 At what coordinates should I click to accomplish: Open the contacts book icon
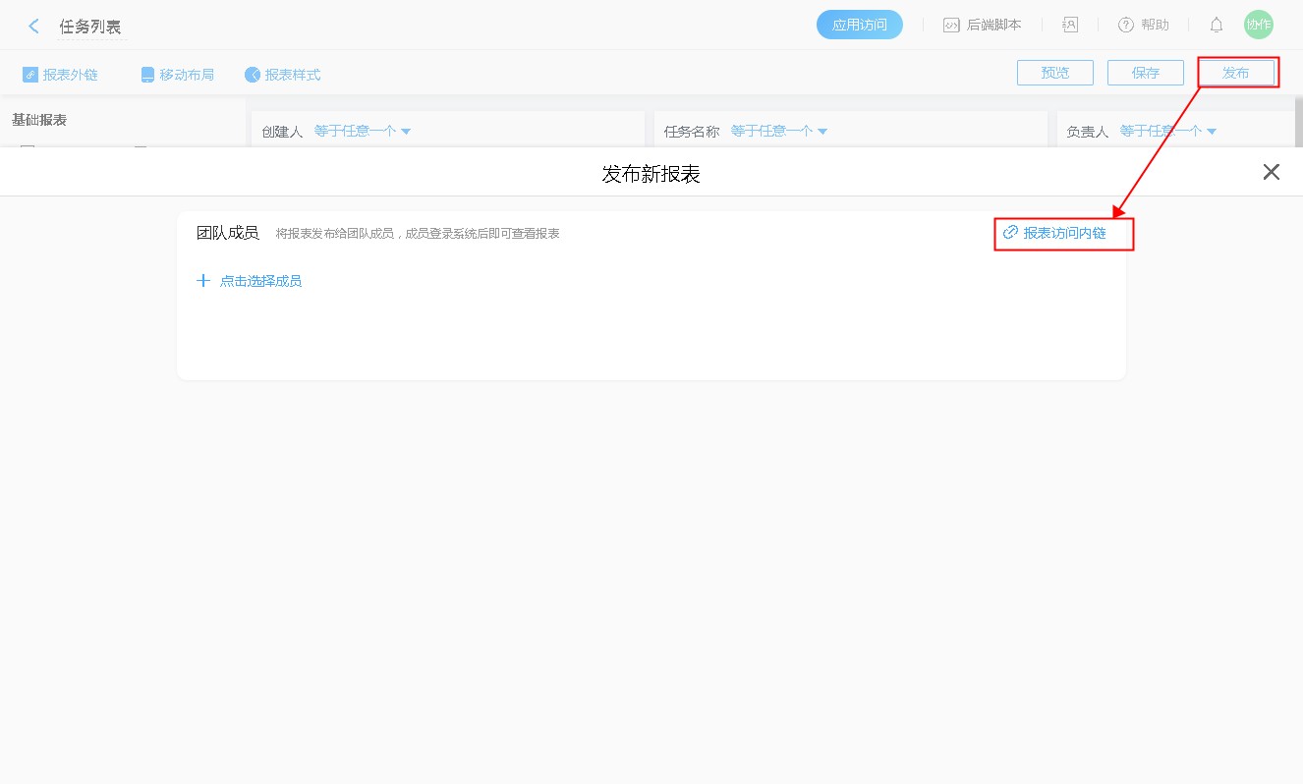click(x=1070, y=26)
